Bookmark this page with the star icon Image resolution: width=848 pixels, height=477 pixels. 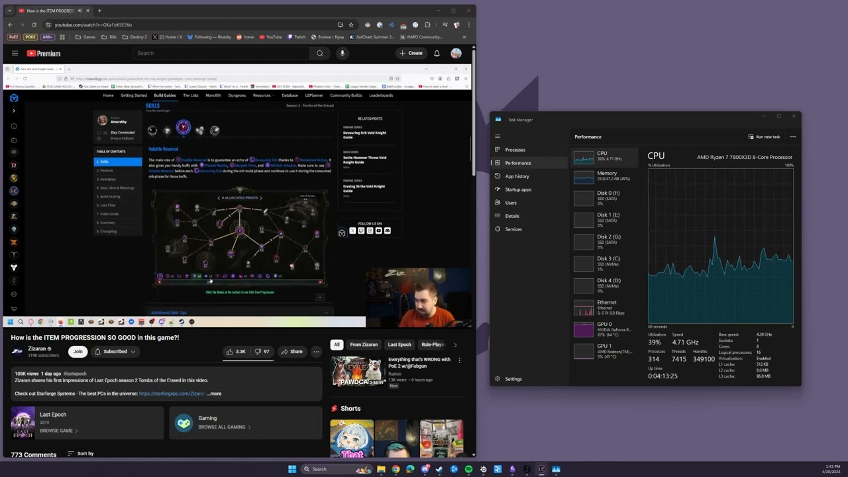[351, 25]
